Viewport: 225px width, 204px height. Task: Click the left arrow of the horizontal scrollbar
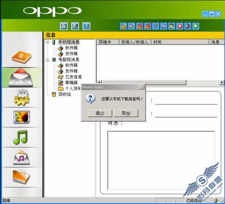99,82
